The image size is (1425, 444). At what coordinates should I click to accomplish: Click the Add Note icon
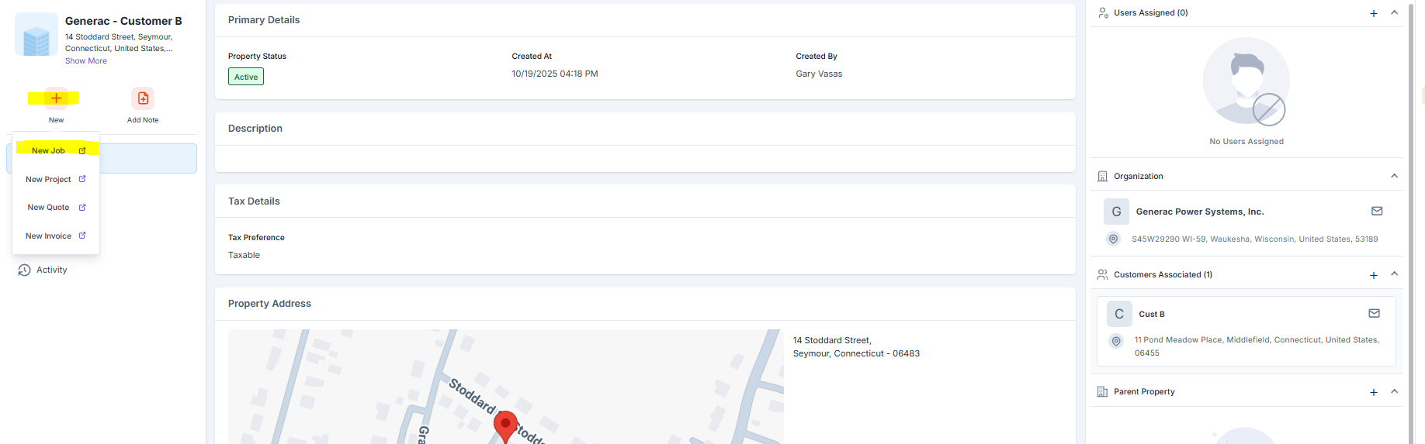[x=143, y=98]
